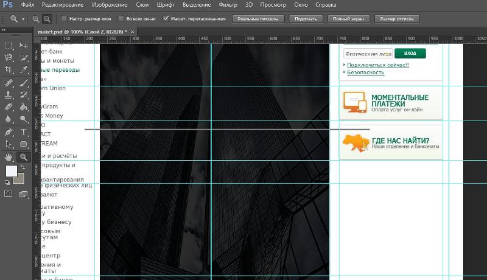Toggle 'Во всех окнах' checkbox
Screen dimensions: 487x280
pyautogui.click(x=121, y=19)
